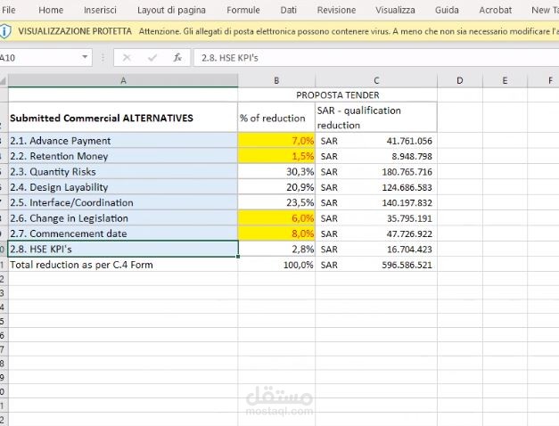
Task: Select the 2,8% cell
Action: pyautogui.click(x=276, y=249)
